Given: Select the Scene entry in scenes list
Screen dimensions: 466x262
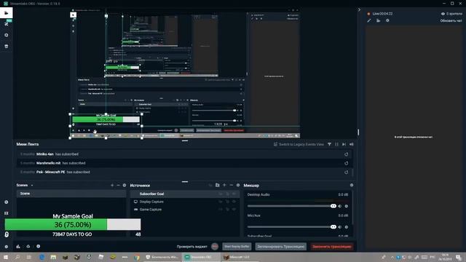Looking at the screenshot, I should pyautogui.click(x=71, y=194).
